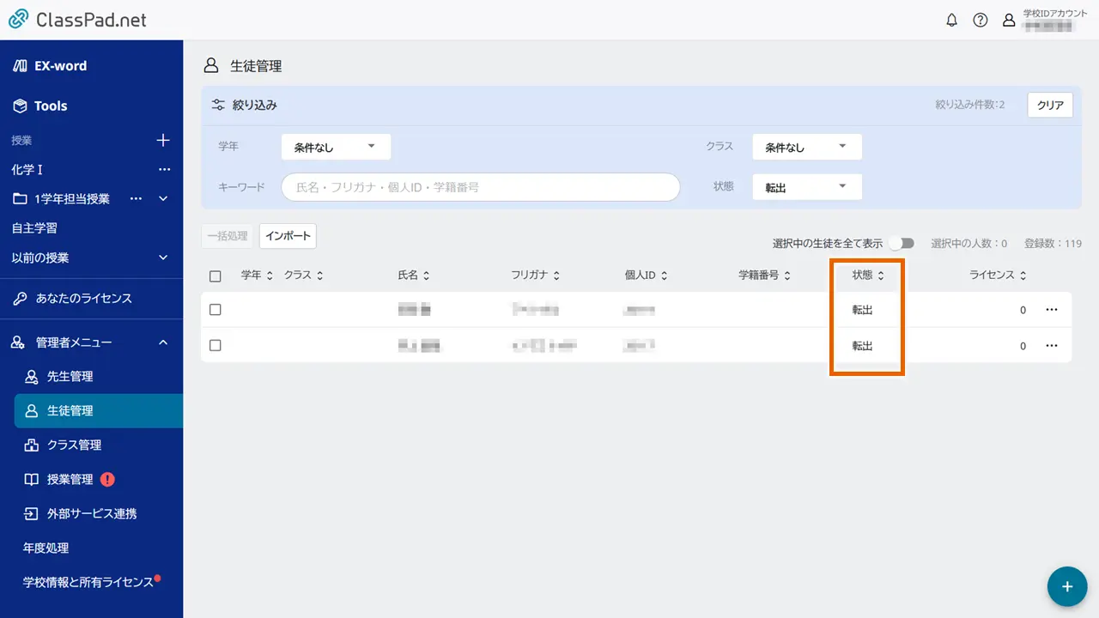
Task: Open the more options menu for the first student row
Action: [1052, 310]
